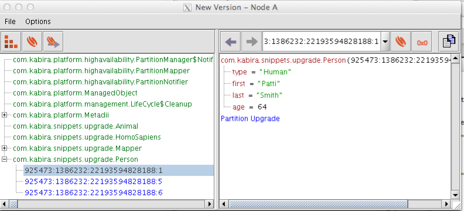Screen dimensions: 464x211
Task: Select com.kabira.platform.ManagedObject entry
Action: pyautogui.click(x=75, y=93)
